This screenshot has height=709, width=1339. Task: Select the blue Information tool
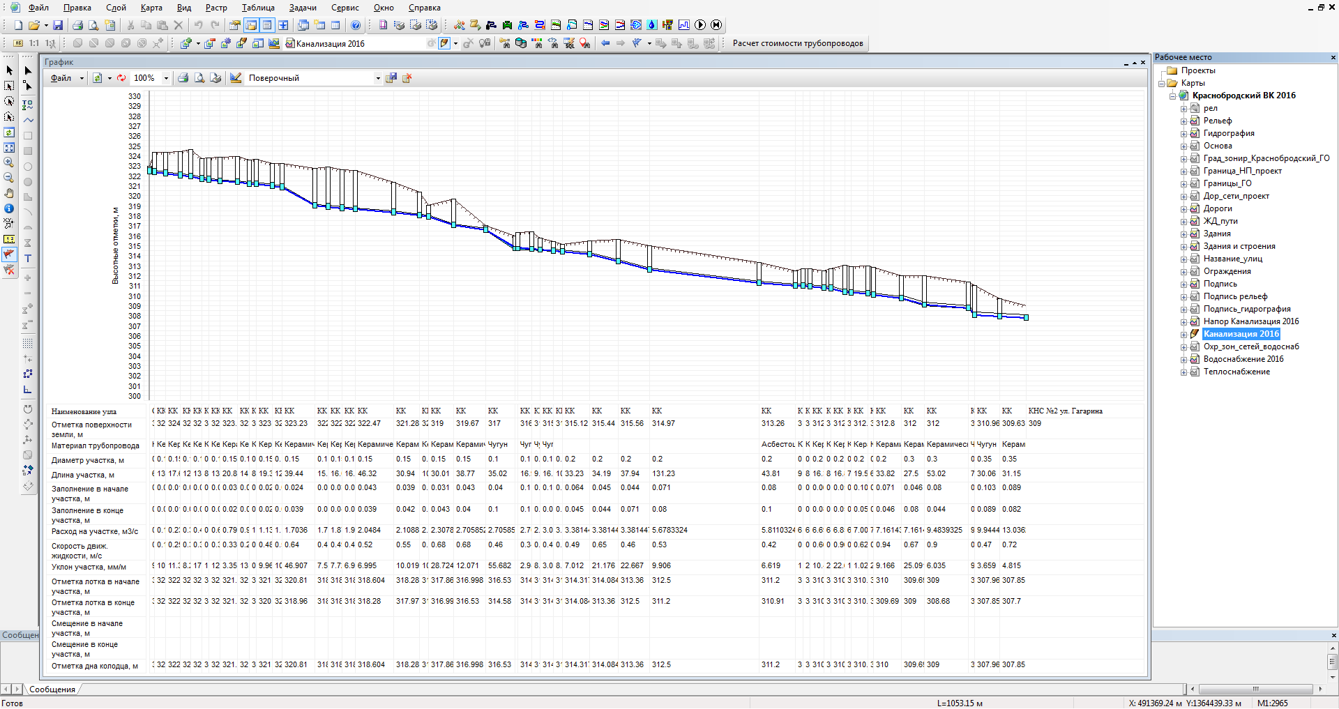[9, 208]
